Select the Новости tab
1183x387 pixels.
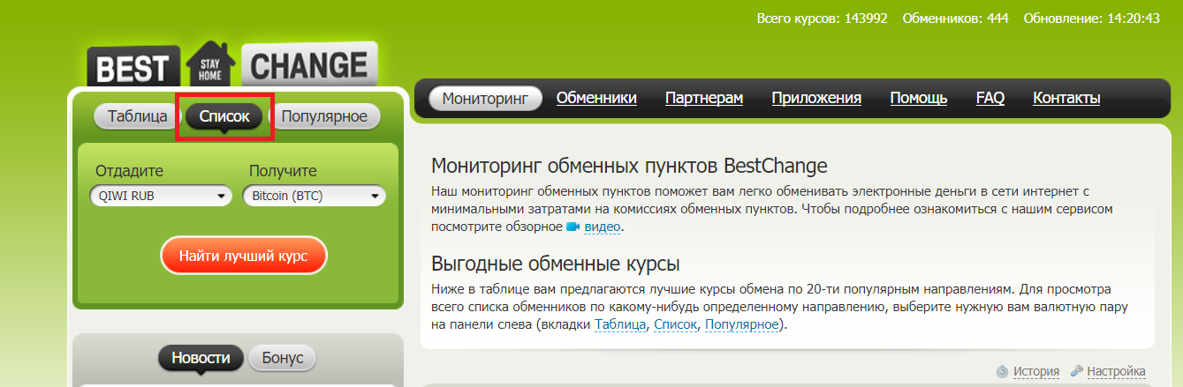point(201,358)
